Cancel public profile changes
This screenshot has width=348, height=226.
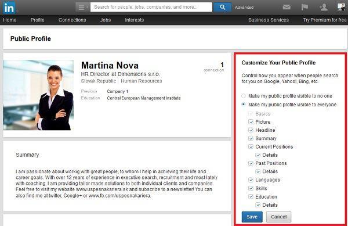278,217
